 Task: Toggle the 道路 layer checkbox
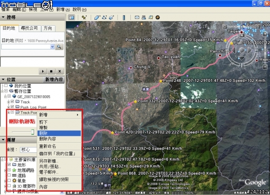[9, 175]
